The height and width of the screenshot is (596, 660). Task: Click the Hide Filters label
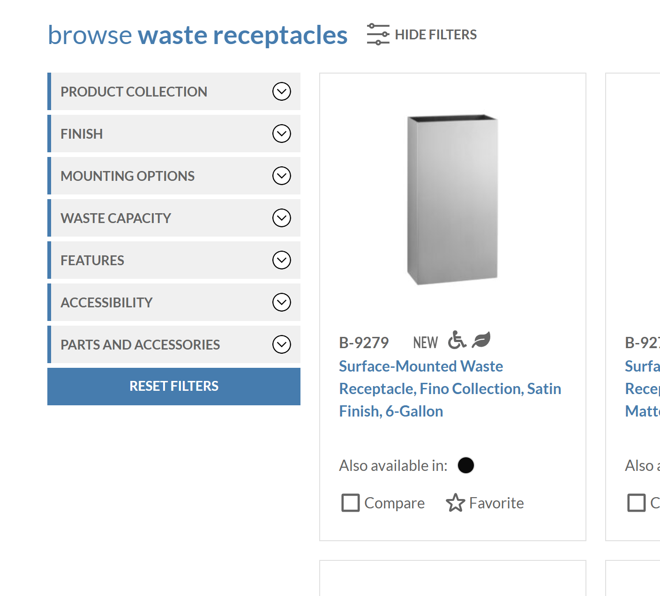435,35
